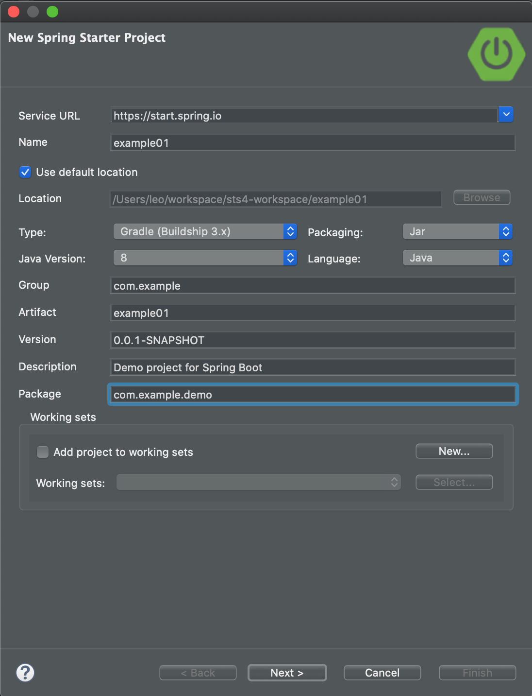Click the Cancel button
This screenshot has height=696, width=532.
click(x=382, y=673)
